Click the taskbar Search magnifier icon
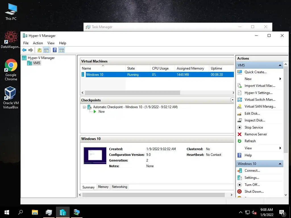The width and height of the screenshot is (291, 218). click(x=20, y=212)
